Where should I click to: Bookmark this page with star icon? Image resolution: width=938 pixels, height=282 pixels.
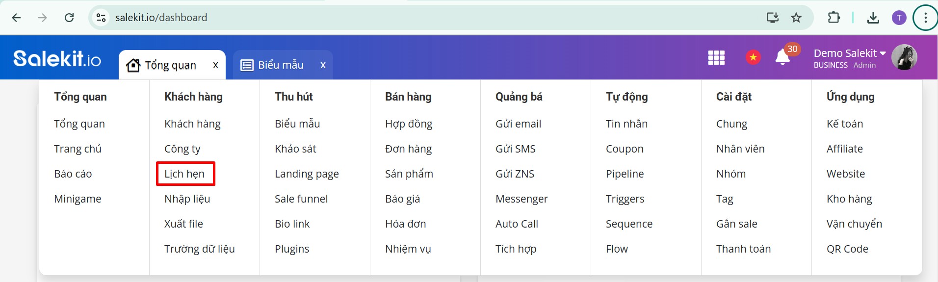[x=796, y=18]
